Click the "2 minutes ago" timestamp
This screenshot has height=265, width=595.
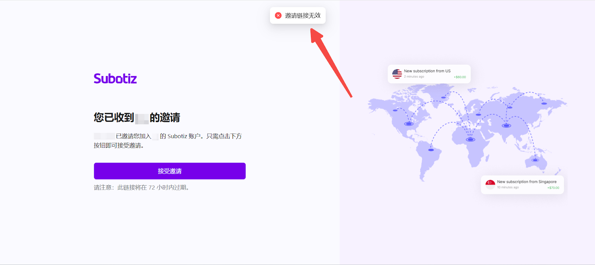pyautogui.click(x=414, y=77)
